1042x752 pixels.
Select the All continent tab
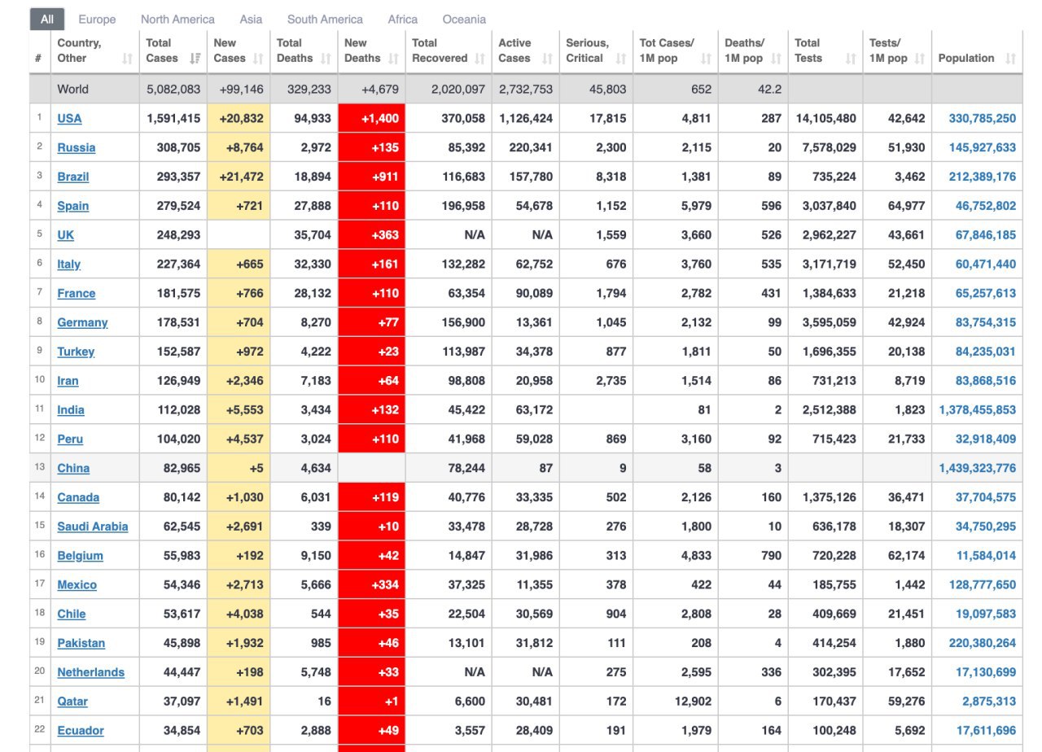[x=47, y=19]
